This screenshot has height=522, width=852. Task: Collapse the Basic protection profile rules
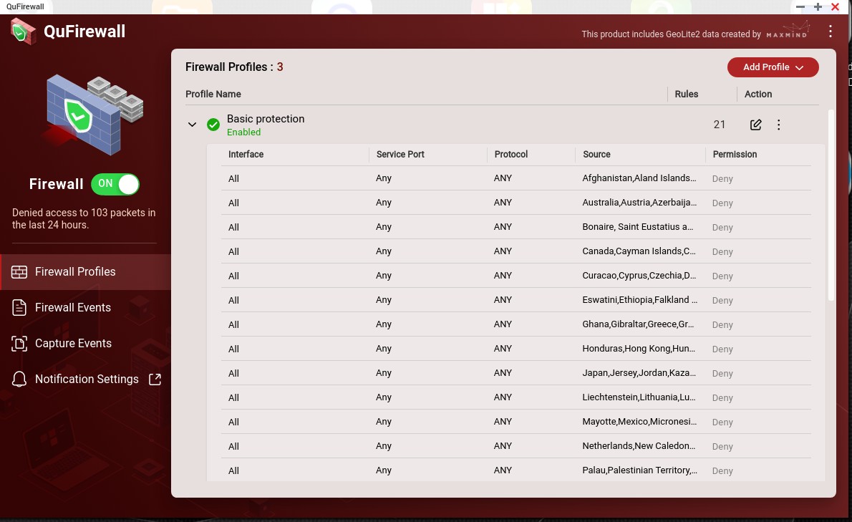coord(192,125)
